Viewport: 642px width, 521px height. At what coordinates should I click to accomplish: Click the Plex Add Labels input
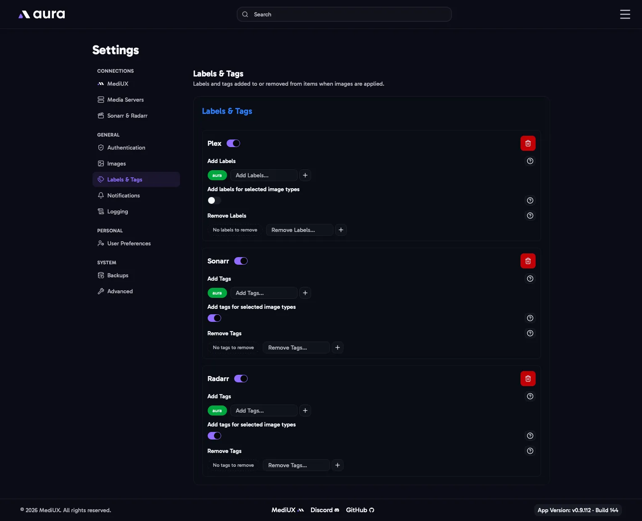pyautogui.click(x=264, y=175)
